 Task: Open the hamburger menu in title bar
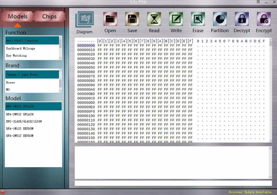tap(258, 2)
